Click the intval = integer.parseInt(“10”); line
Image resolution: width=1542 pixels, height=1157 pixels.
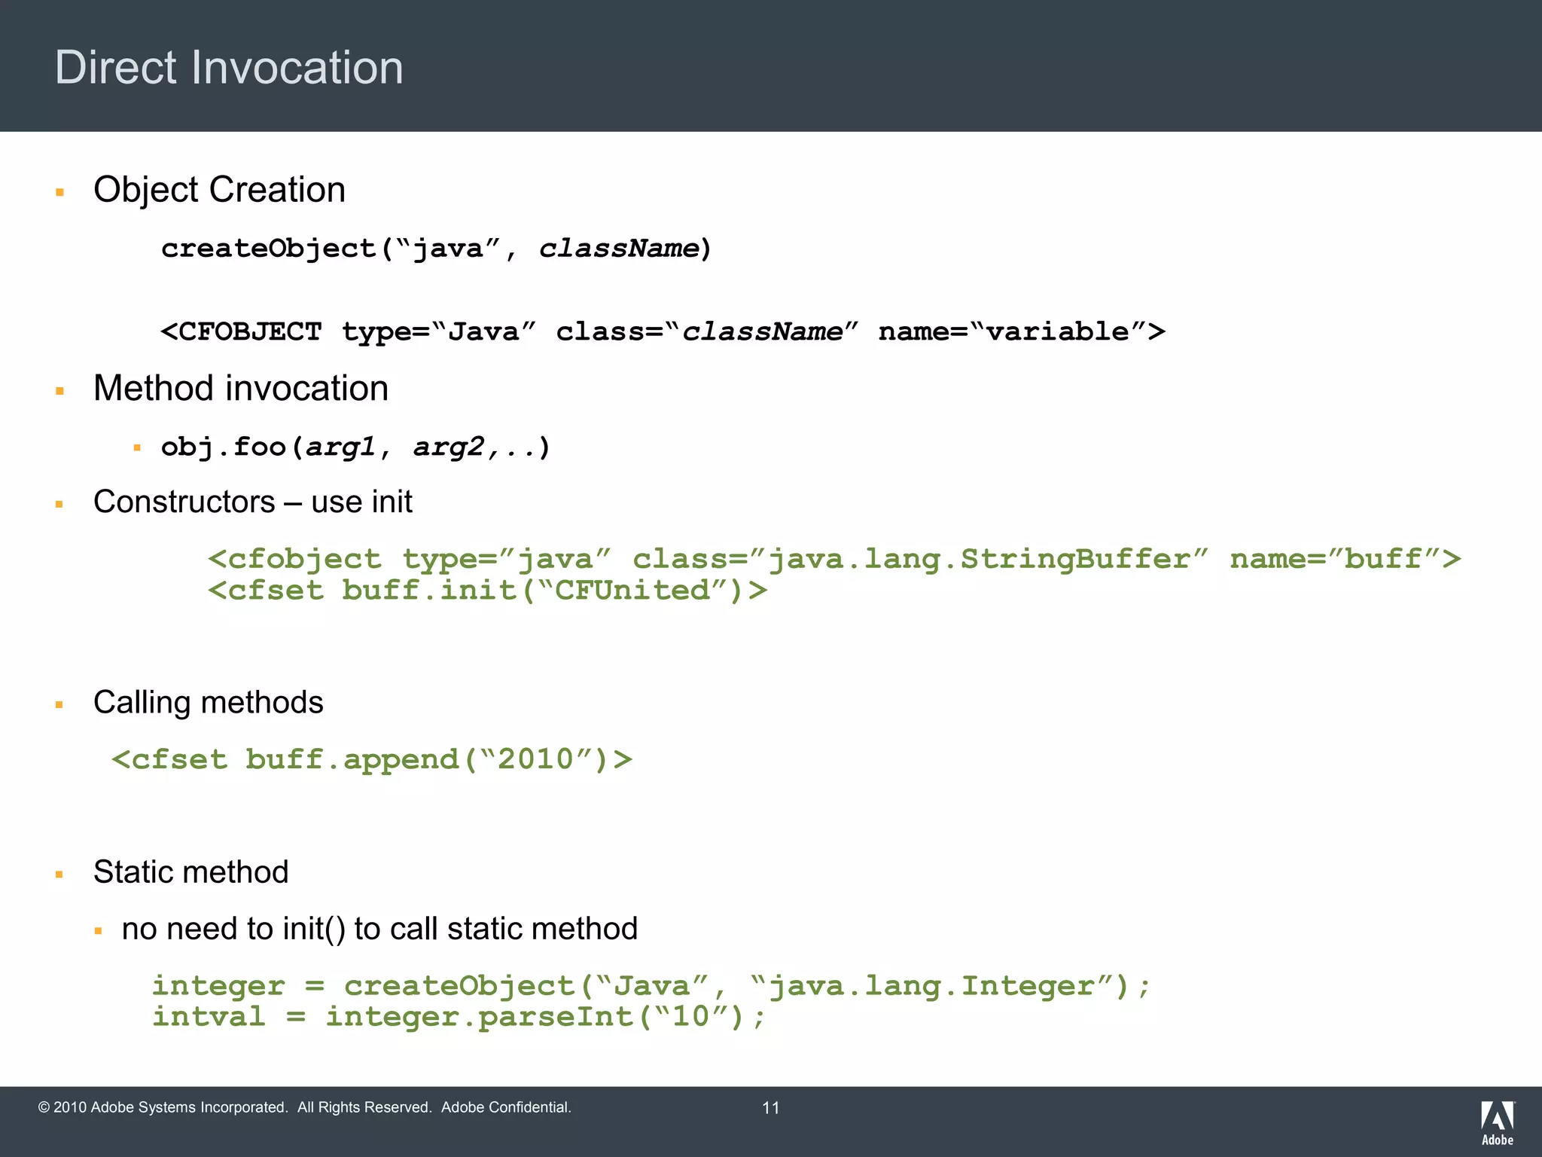coord(459,1017)
